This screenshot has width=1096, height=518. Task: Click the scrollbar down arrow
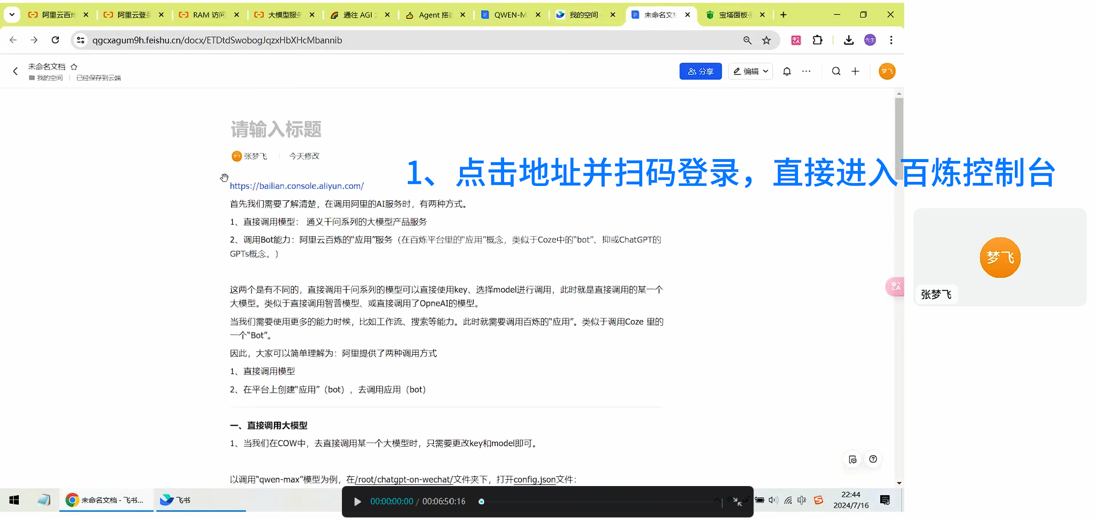click(899, 483)
